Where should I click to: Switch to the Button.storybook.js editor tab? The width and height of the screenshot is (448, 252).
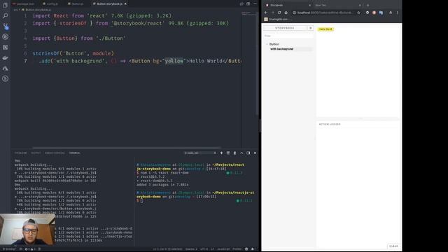(110, 4)
